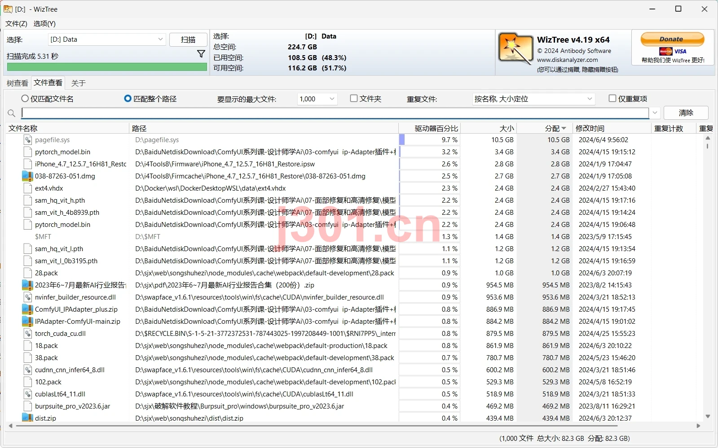Click the Donate button
This screenshot has height=448, width=718.
click(x=672, y=39)
